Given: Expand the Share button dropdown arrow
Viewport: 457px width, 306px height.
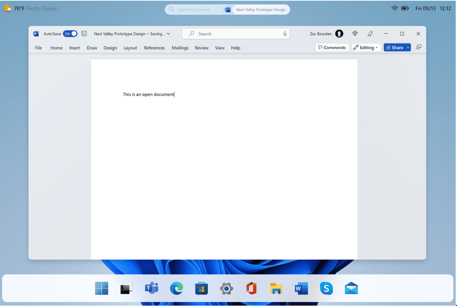Looking at the screenshot, I should pos(408,48).
